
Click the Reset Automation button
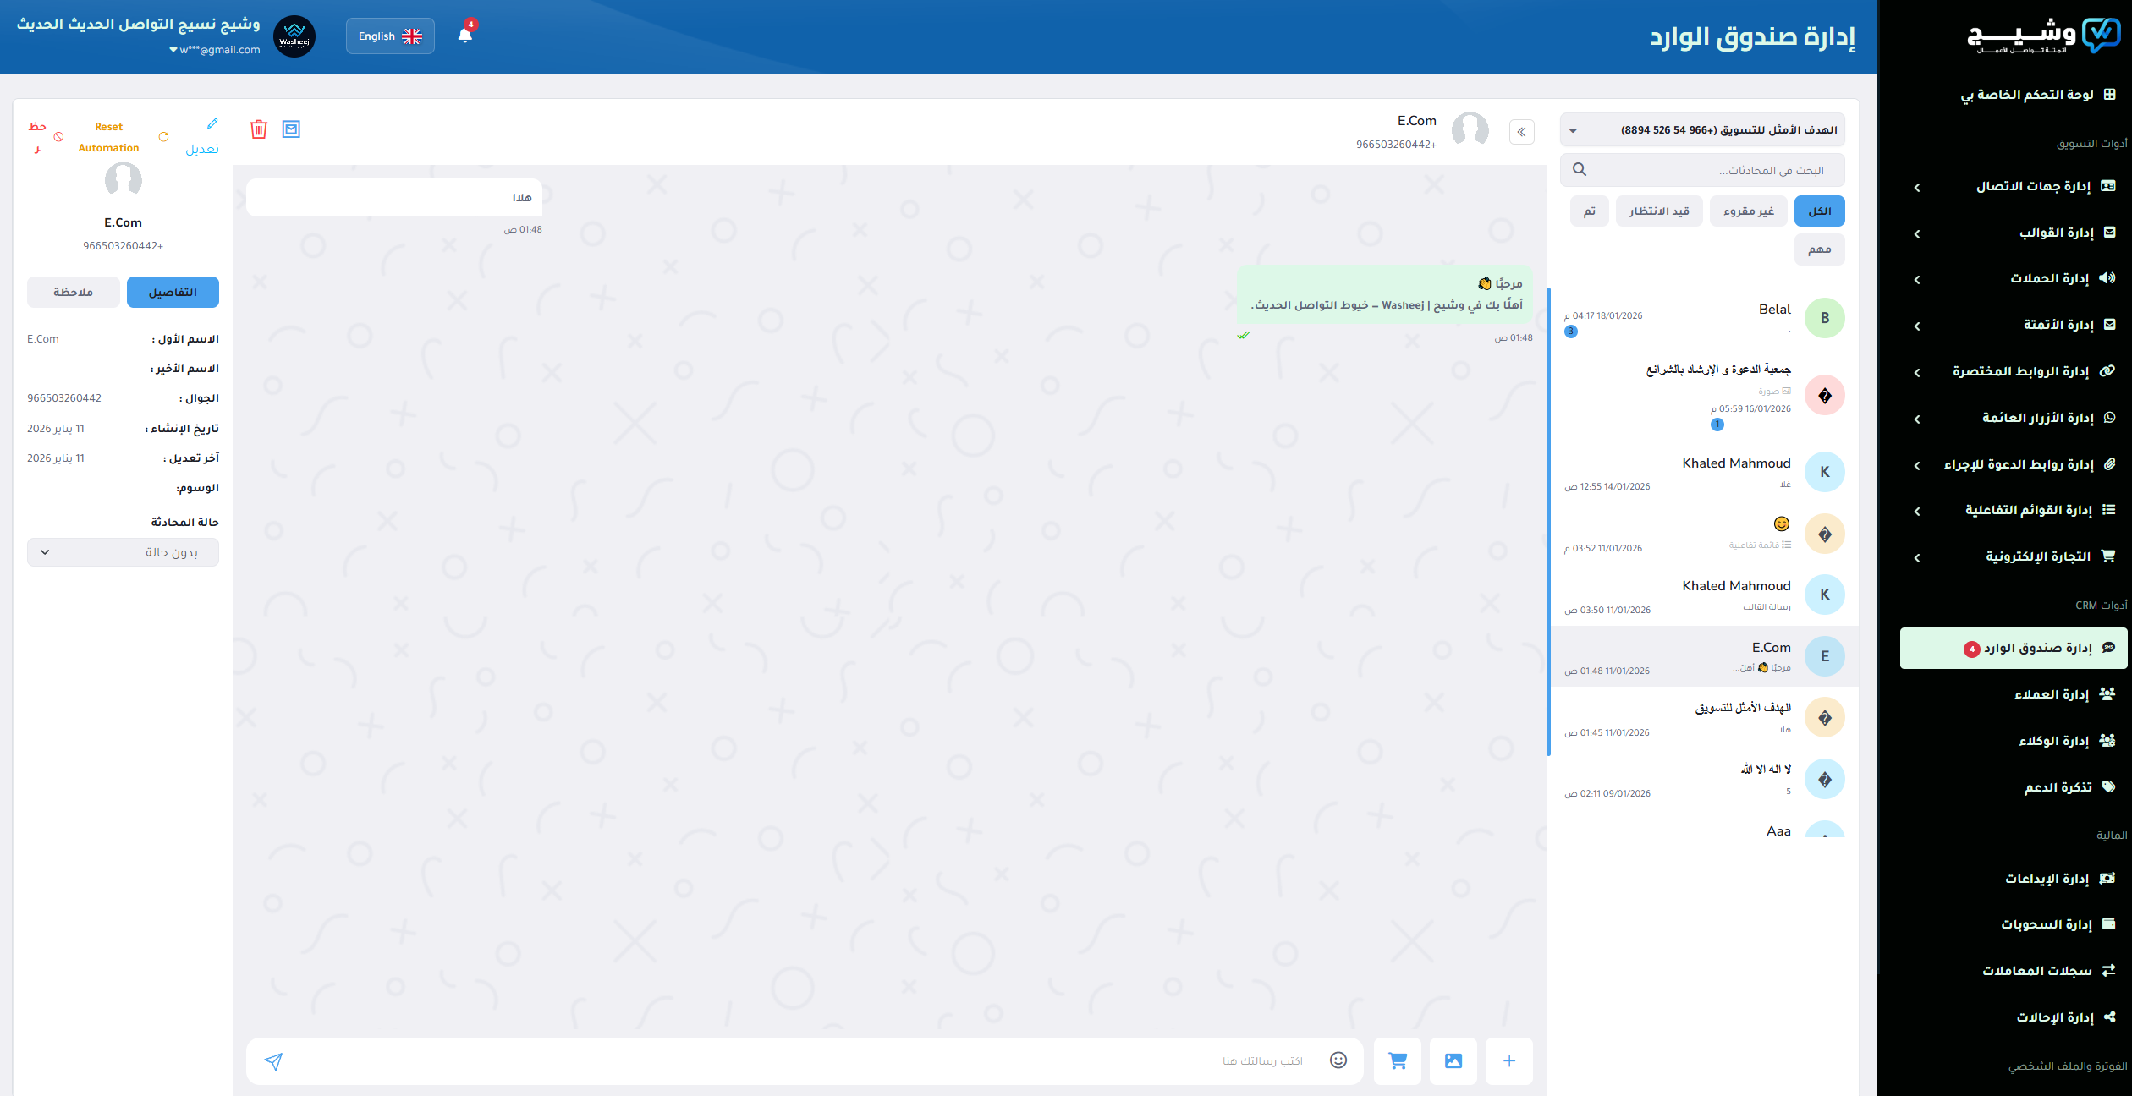(x=109, y=137)
